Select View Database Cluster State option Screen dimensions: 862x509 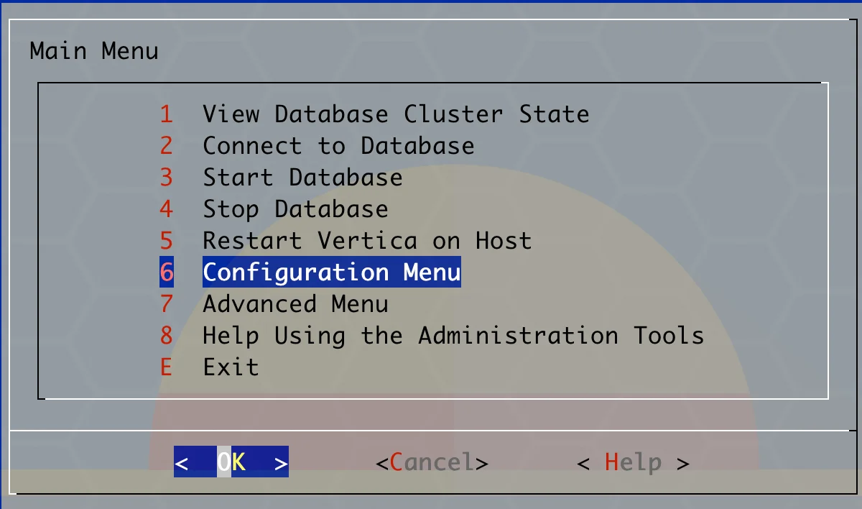395,114
